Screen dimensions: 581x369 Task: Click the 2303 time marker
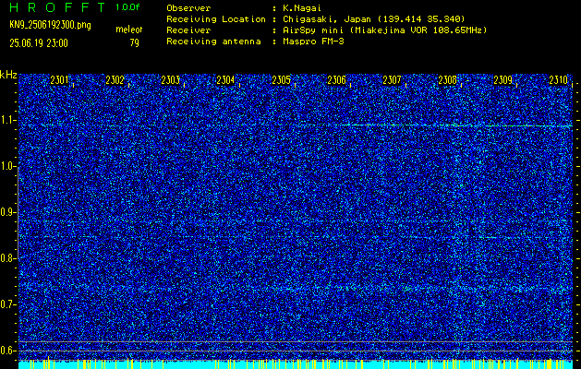pyautogui.click(x=171, y=80)
